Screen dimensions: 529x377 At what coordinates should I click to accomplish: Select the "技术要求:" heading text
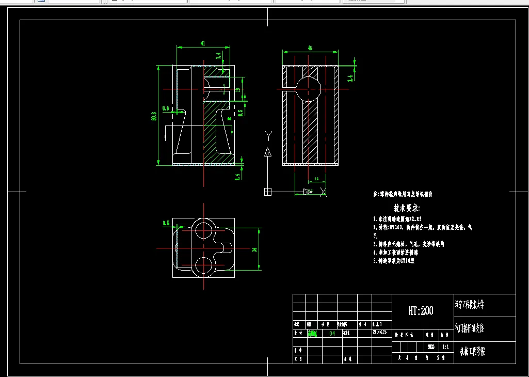407,208
